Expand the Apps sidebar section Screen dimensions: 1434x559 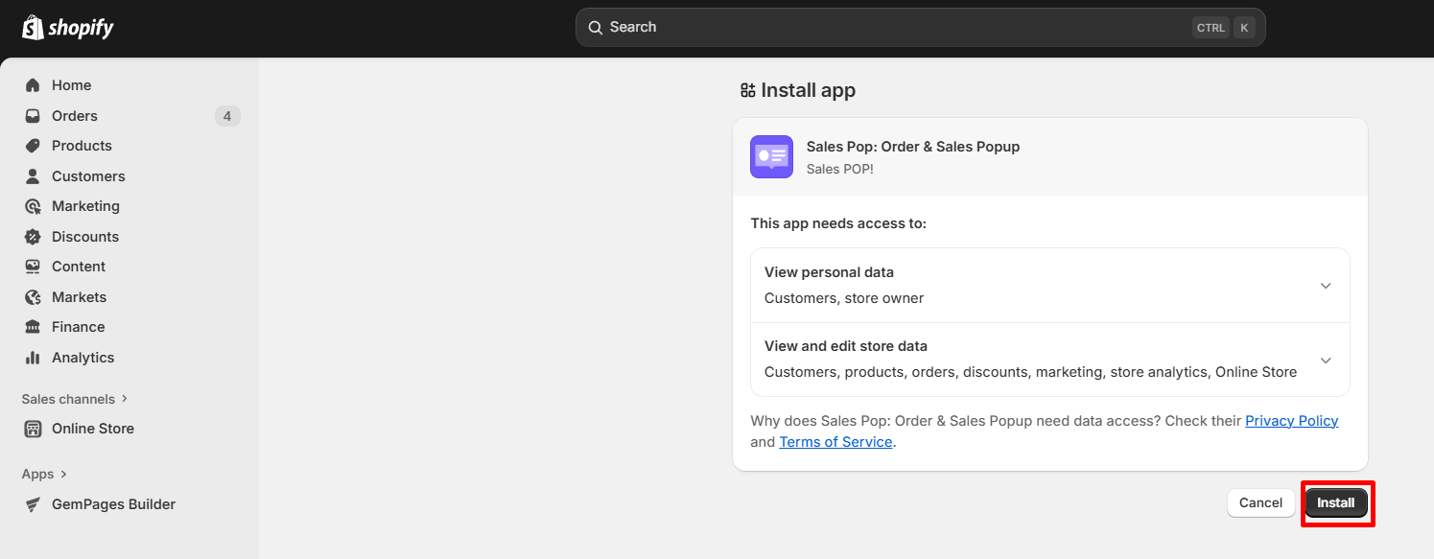pyautogui.click(x=44, y=474)
